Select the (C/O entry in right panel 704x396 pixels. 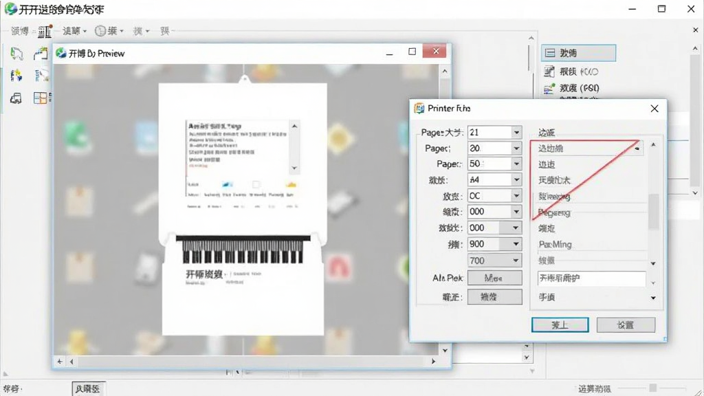pyautogui.click(x=579, y=71)
